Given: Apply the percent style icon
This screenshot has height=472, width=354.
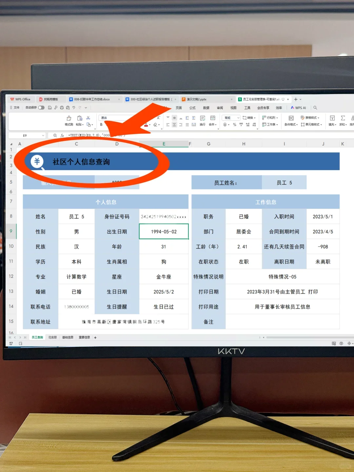Looking at the screenshot, I should (234, 124).
